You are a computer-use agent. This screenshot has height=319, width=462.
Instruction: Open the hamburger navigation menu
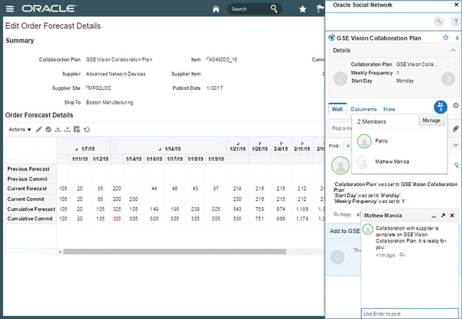click(x=10, y=8)
